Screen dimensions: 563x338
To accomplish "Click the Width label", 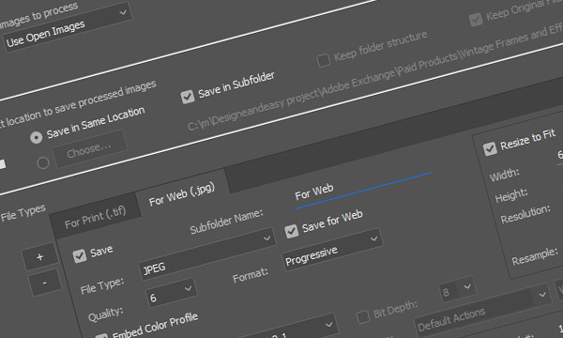I will point(505,175).
